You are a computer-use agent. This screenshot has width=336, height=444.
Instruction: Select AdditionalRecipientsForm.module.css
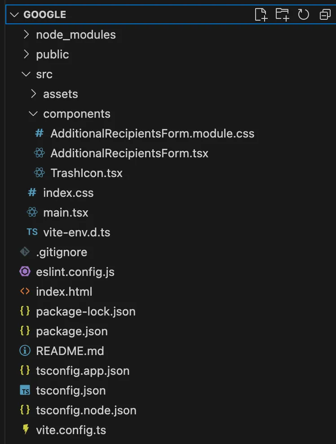tap(152, 133)
